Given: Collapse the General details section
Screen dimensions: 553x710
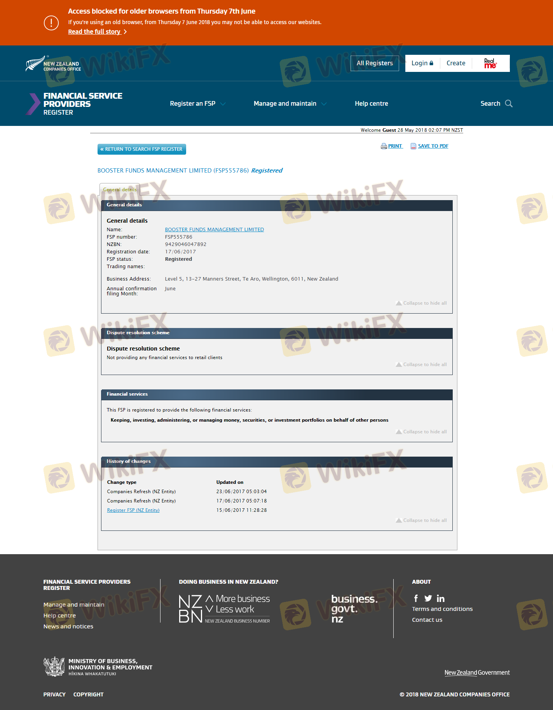Looking at the screenshot, I should pyautogui.click(x=421, y=303).
